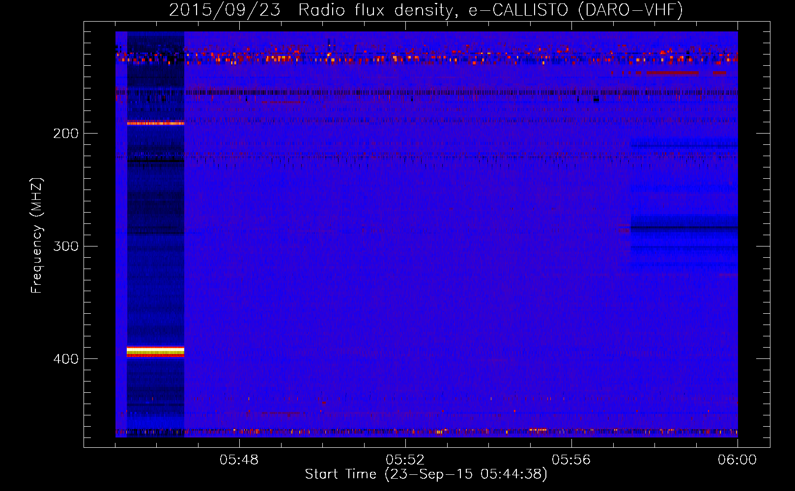Click the bright white-yellow band near 400 MHz
This screenshot has height=491, width=795.
pyautogui.click(x=155, y=352)
